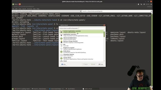Select the Bin 'Go to Bin' row
This screenshot has width=161, height=90.
coord(82,45)
